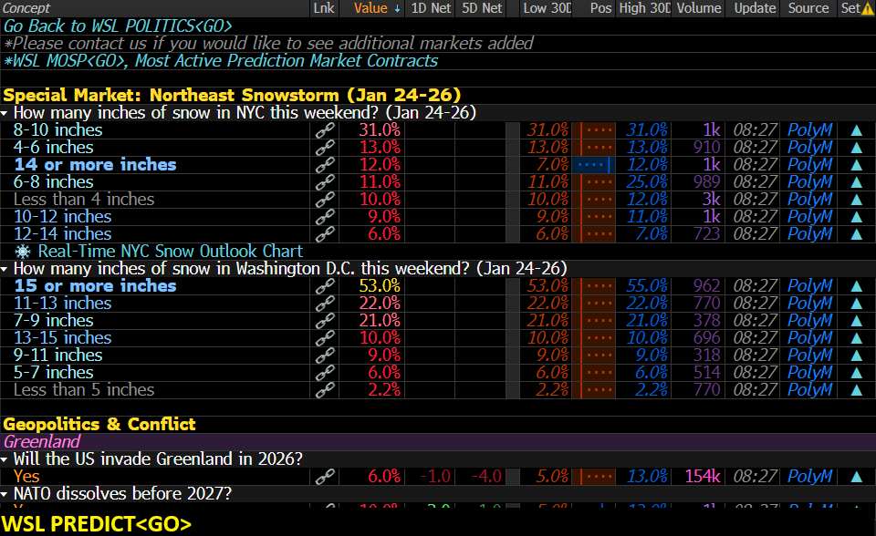Open the link icon for 14 or more inches
This screenshot has width=876, height=536.
coord(325,165)
